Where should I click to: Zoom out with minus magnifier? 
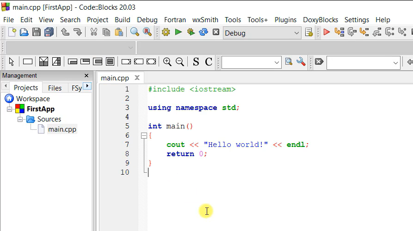[x=180, y=62]
